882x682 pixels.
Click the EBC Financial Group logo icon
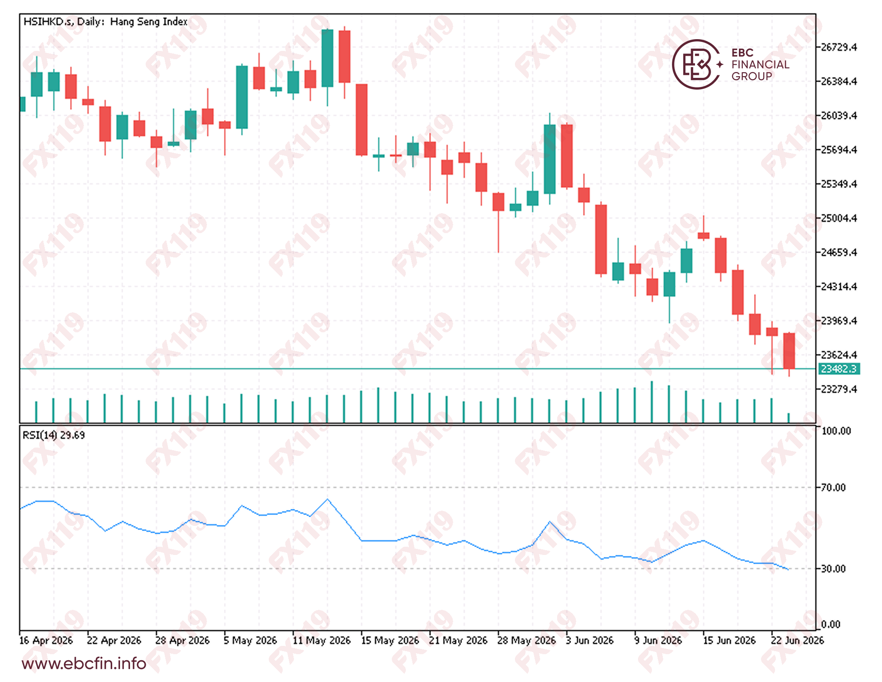click(696, 64)
